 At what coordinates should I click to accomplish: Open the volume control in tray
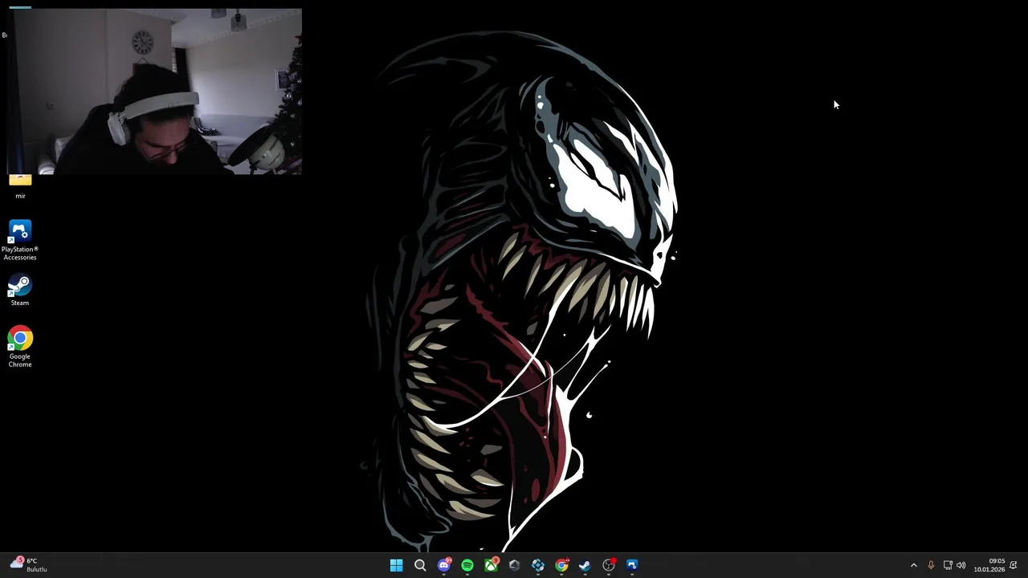click(x=961, y=565)
